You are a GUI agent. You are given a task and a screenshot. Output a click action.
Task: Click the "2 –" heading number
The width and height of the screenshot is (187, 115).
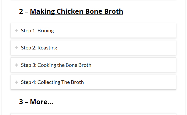tap(23, 11)
